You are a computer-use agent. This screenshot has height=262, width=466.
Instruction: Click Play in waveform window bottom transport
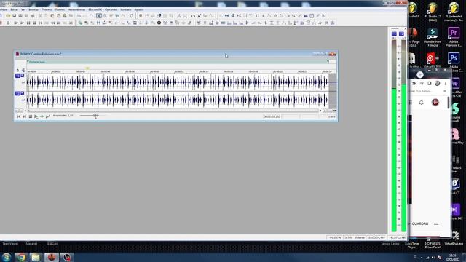[36, 116]
